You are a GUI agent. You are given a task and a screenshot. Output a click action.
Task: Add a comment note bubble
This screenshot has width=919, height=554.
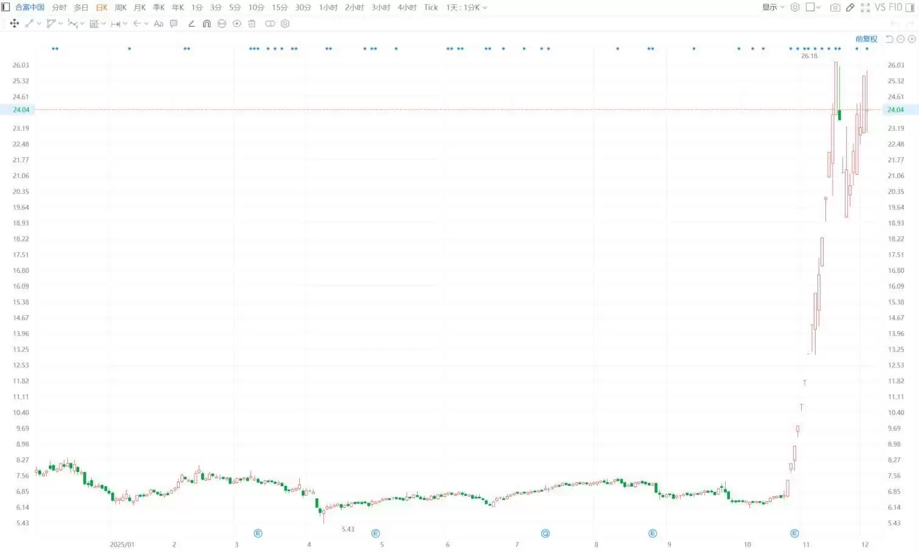(x=174, y=24)
